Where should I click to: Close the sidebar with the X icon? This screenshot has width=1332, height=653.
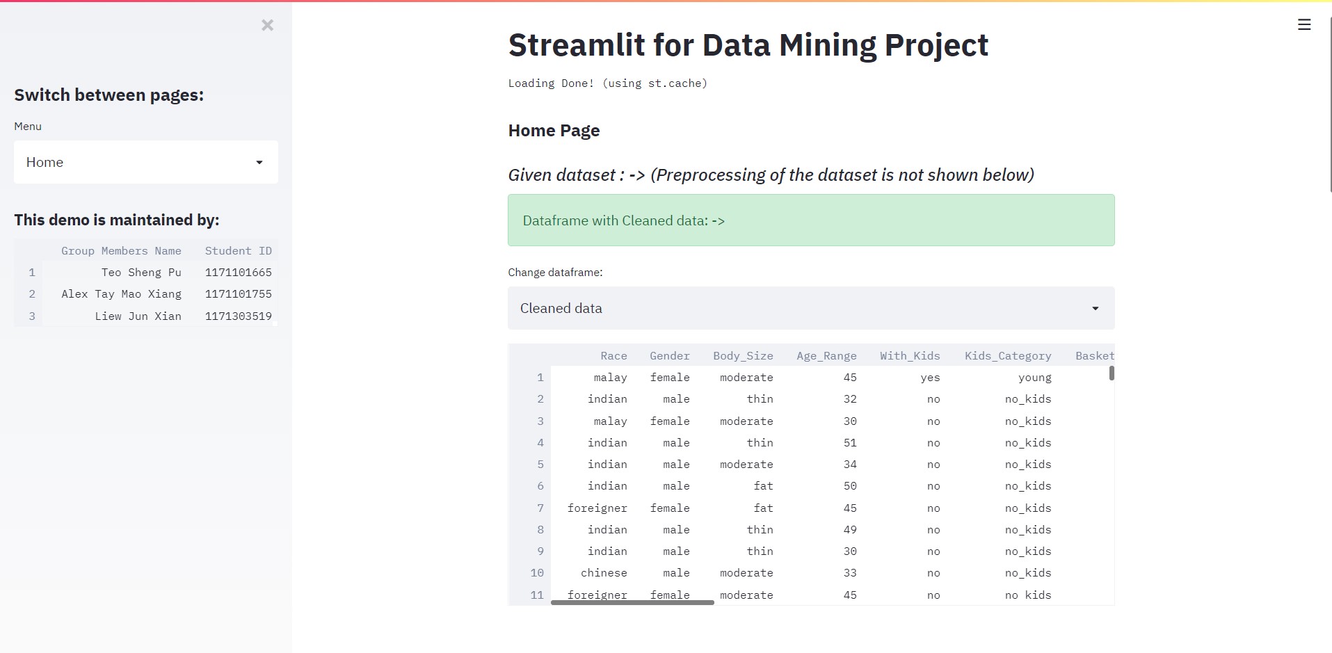click(x=267, y=25)
